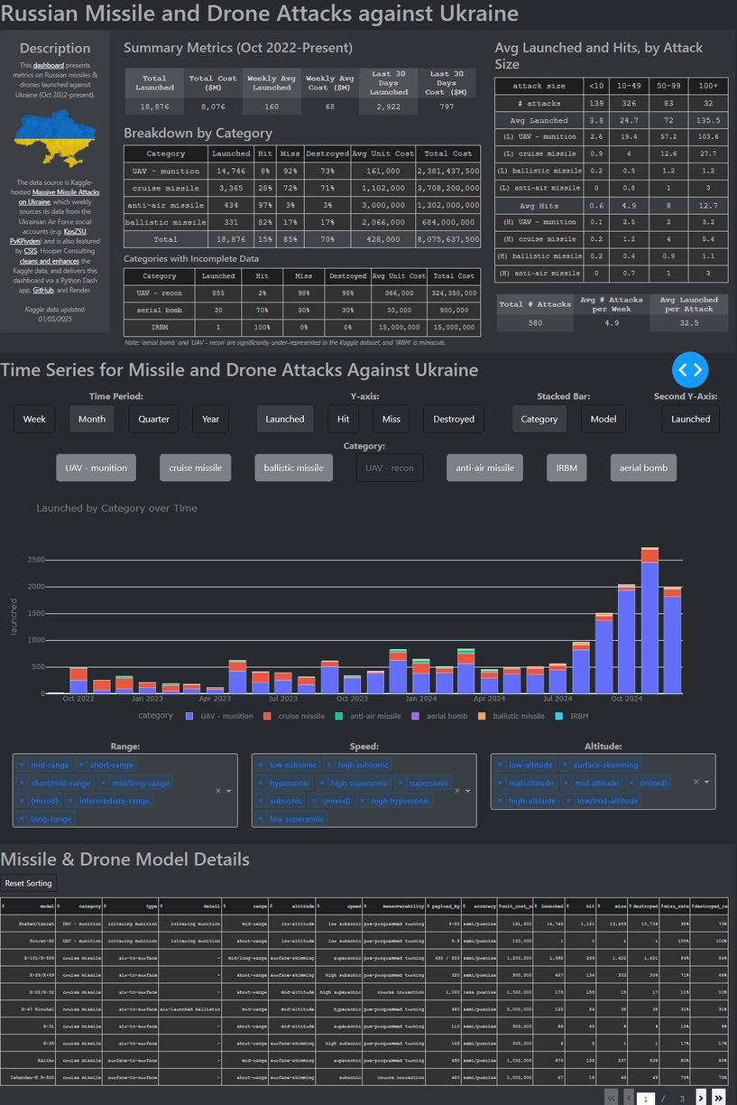
Task: Jump to the last table page
Action: tap(719, 1097)
